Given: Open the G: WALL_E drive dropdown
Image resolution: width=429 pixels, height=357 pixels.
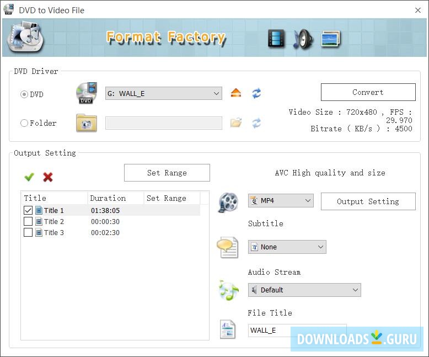Looking at the screenshot, I should [164, 93].
